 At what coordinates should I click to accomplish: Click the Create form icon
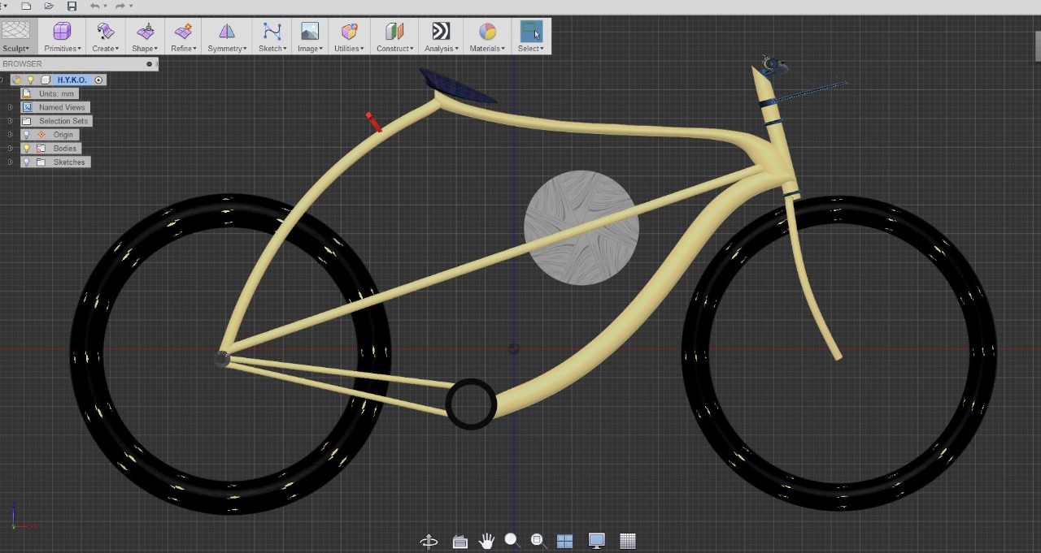coord(105,32)
